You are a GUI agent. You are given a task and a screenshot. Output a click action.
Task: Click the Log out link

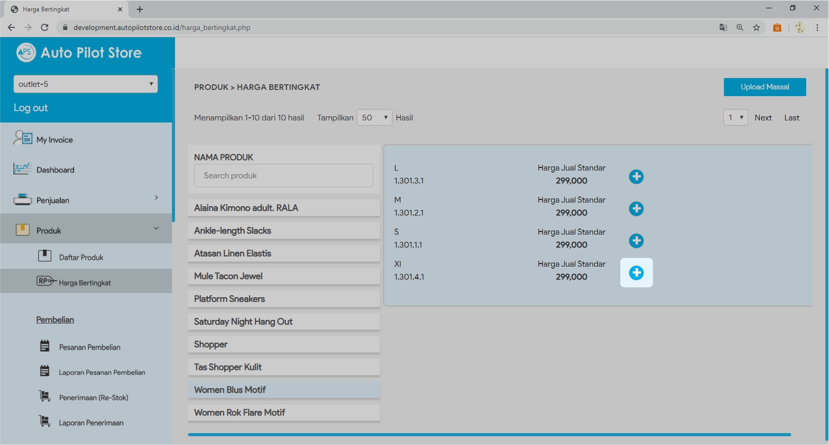pos(31,108)
